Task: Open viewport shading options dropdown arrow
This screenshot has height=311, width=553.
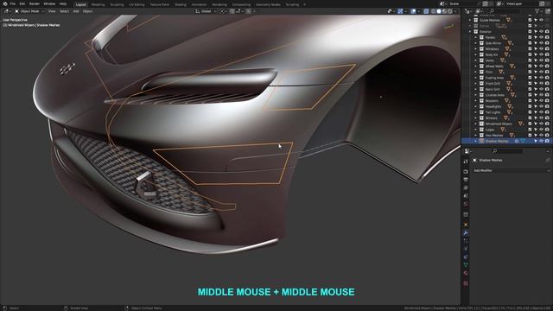Action: coord(455,11)
